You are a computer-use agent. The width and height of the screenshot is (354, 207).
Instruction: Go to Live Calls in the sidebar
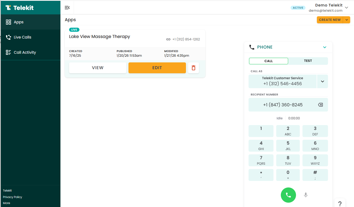tap(30, 37)
